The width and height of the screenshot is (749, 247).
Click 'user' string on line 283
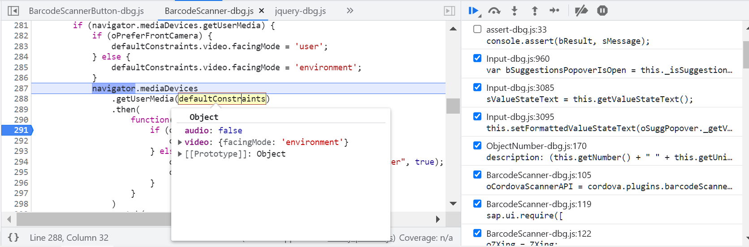tap(309, 47)
